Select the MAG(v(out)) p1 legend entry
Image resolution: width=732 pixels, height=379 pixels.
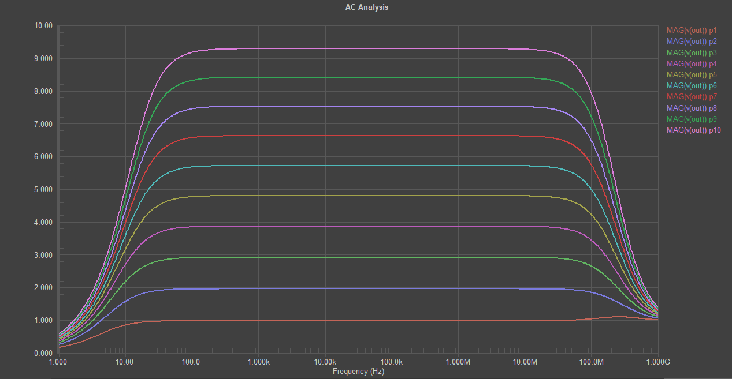point(692,29)
